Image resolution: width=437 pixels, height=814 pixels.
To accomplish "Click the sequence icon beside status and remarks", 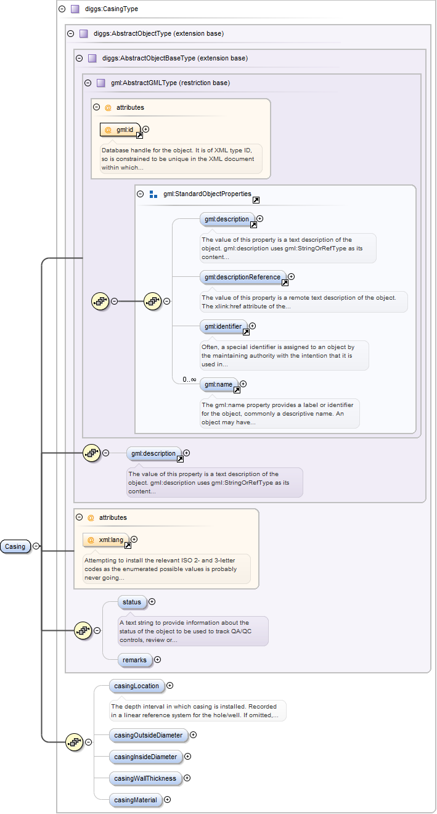I will 83,630.
